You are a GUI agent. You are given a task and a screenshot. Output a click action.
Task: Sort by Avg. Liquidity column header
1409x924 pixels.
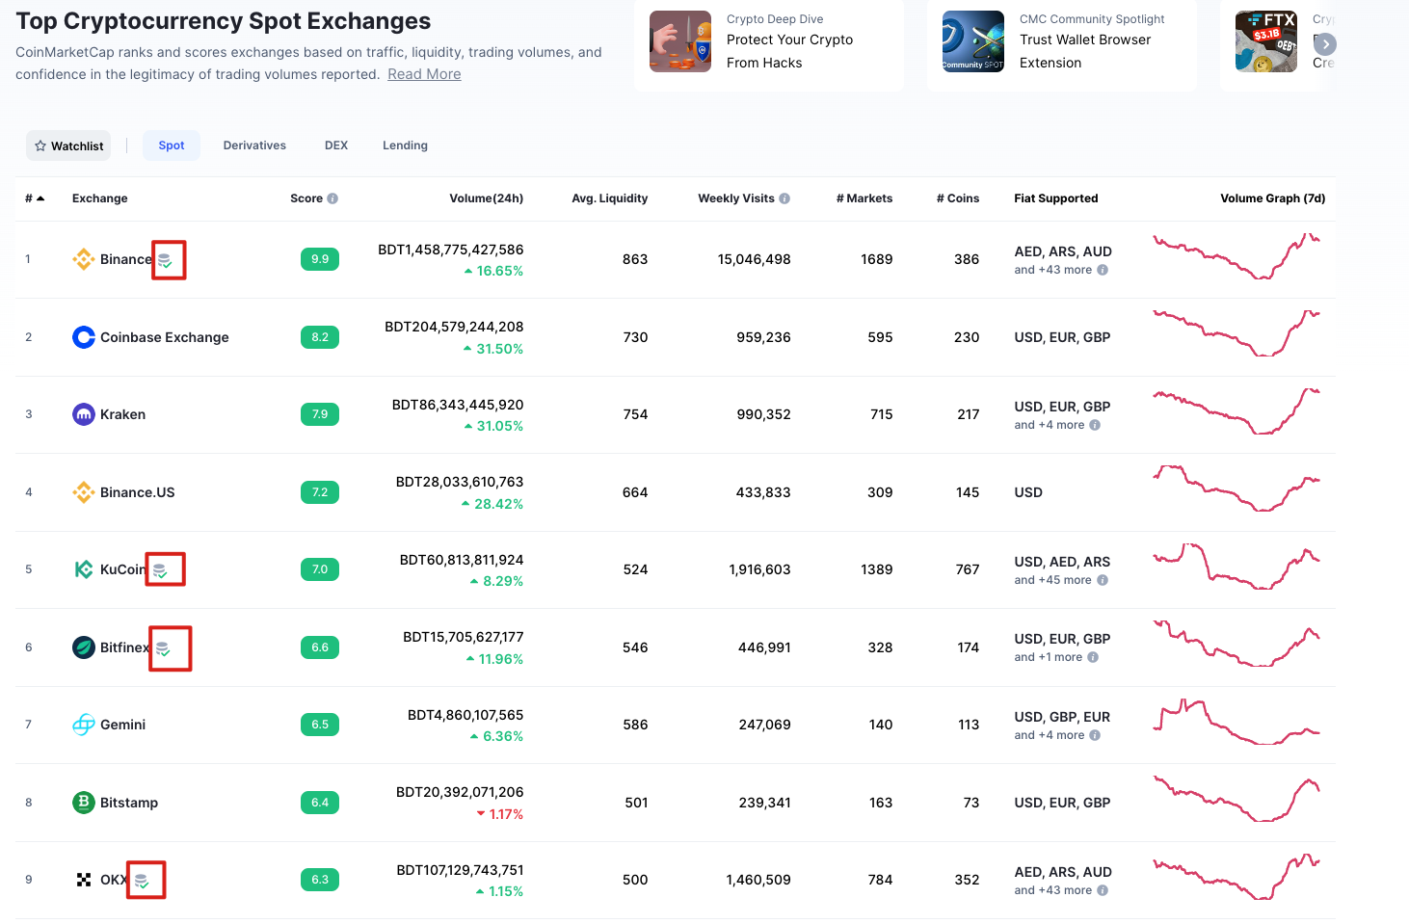coord(610,198)
